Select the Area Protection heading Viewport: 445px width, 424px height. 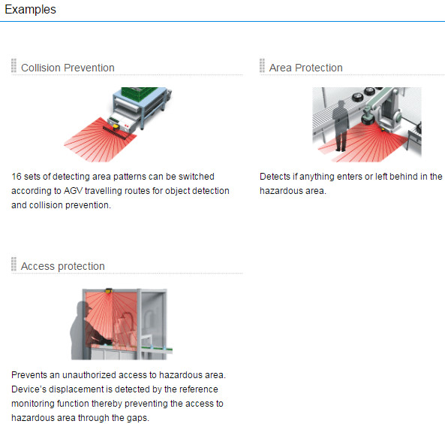coord(305,68)
